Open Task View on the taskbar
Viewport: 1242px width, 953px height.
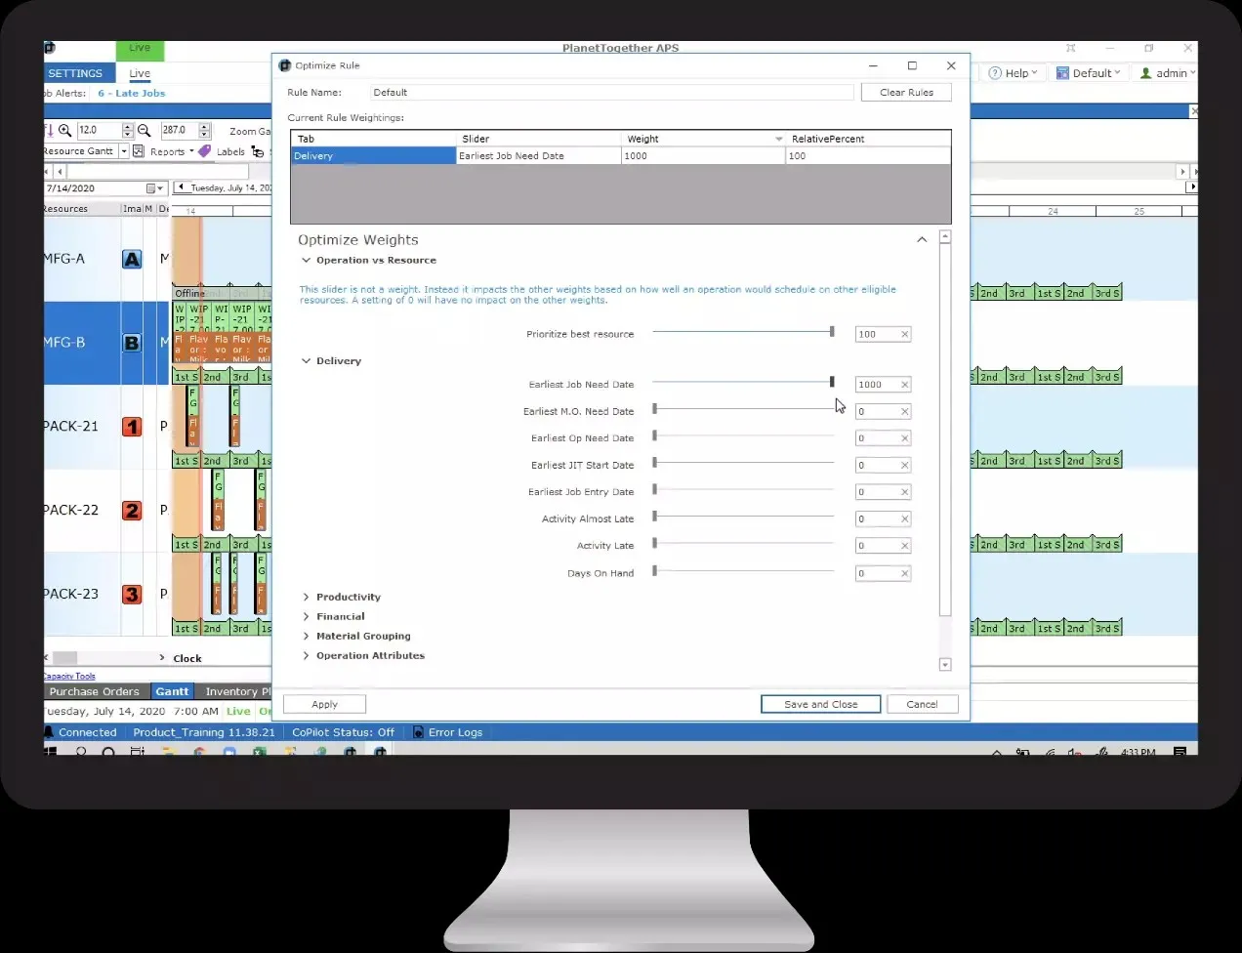coord(137,752)
